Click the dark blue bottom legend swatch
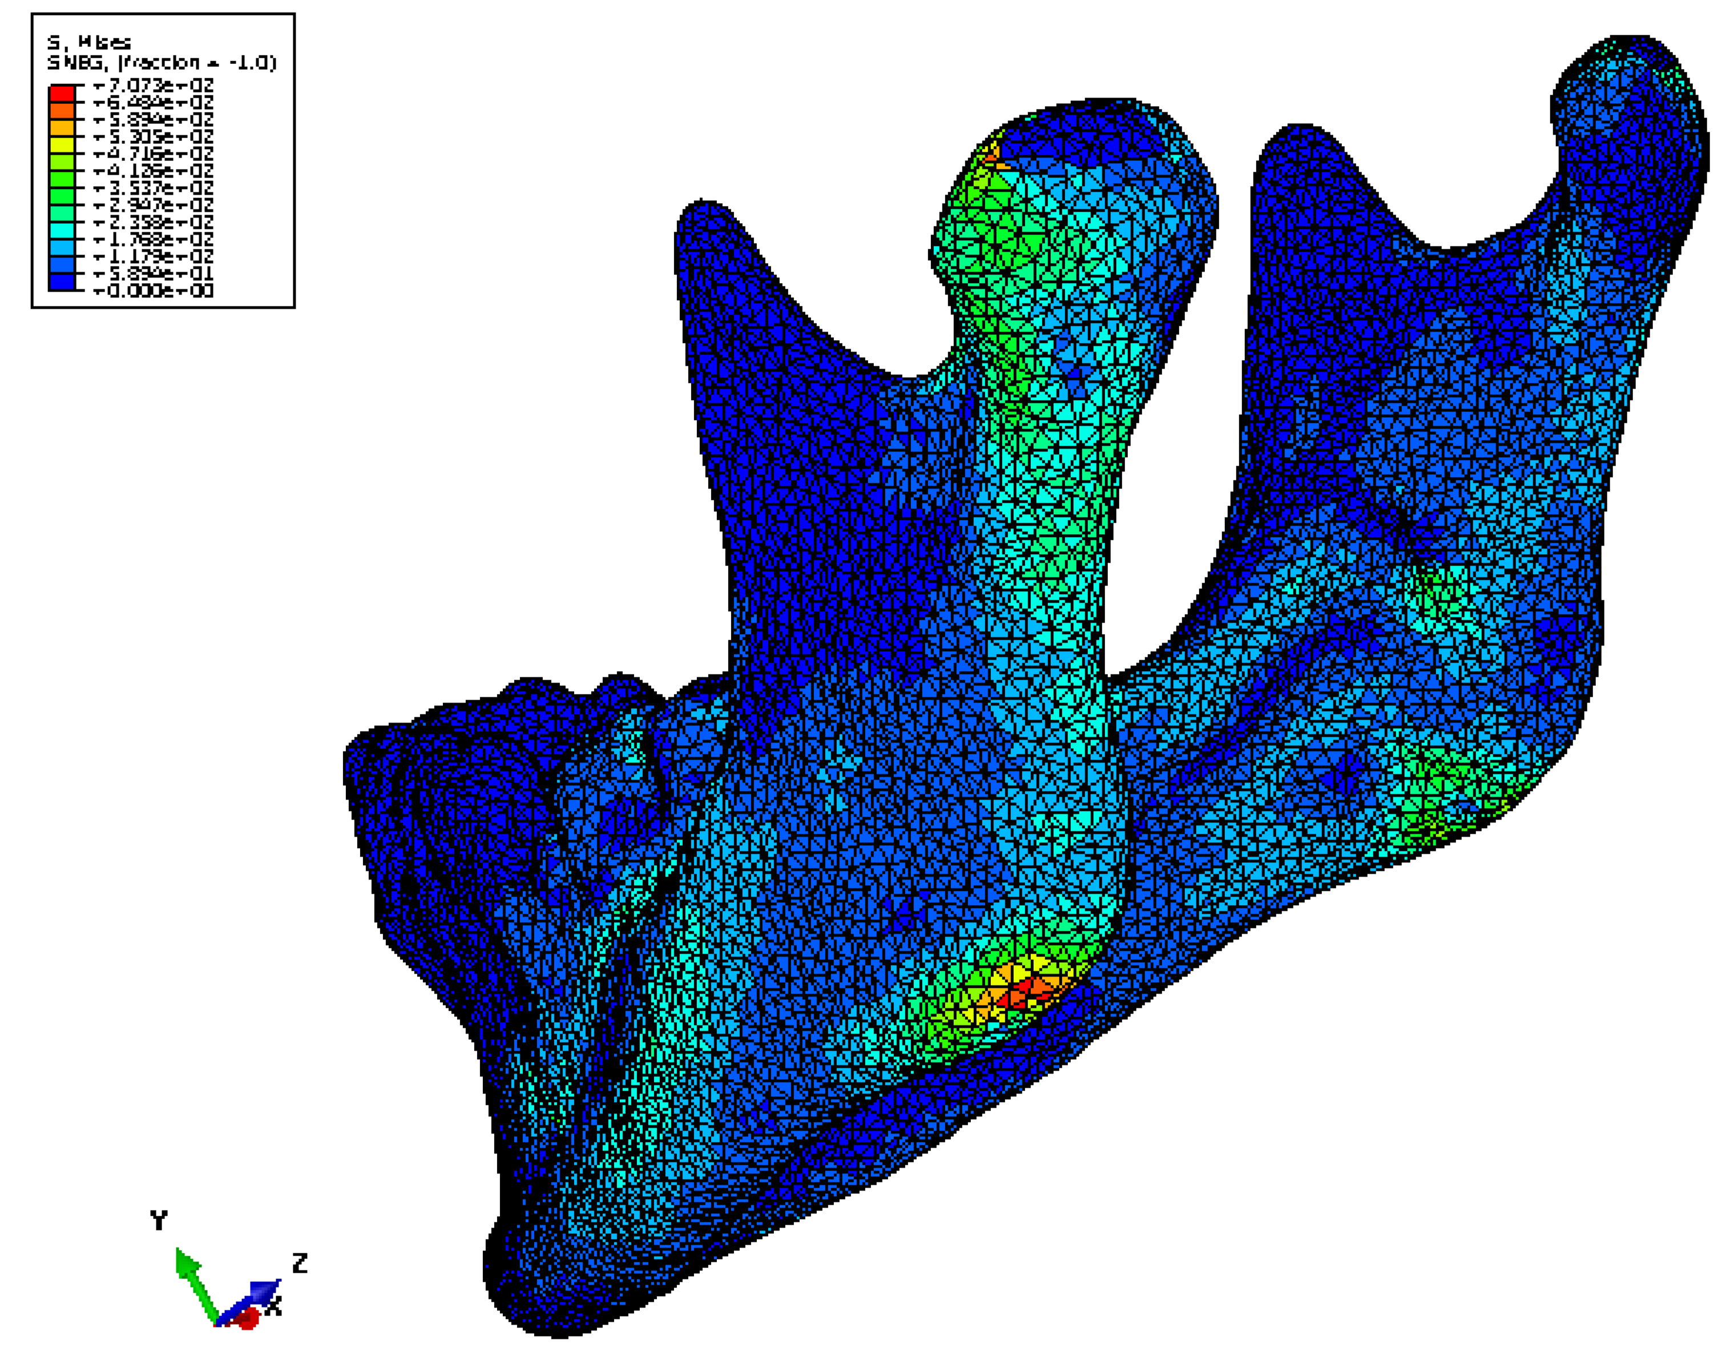 pos(62,282)
